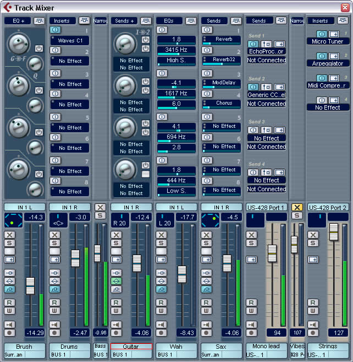
Task: Open the Waves C1 insert effect selector
Action: pos(69,40)
